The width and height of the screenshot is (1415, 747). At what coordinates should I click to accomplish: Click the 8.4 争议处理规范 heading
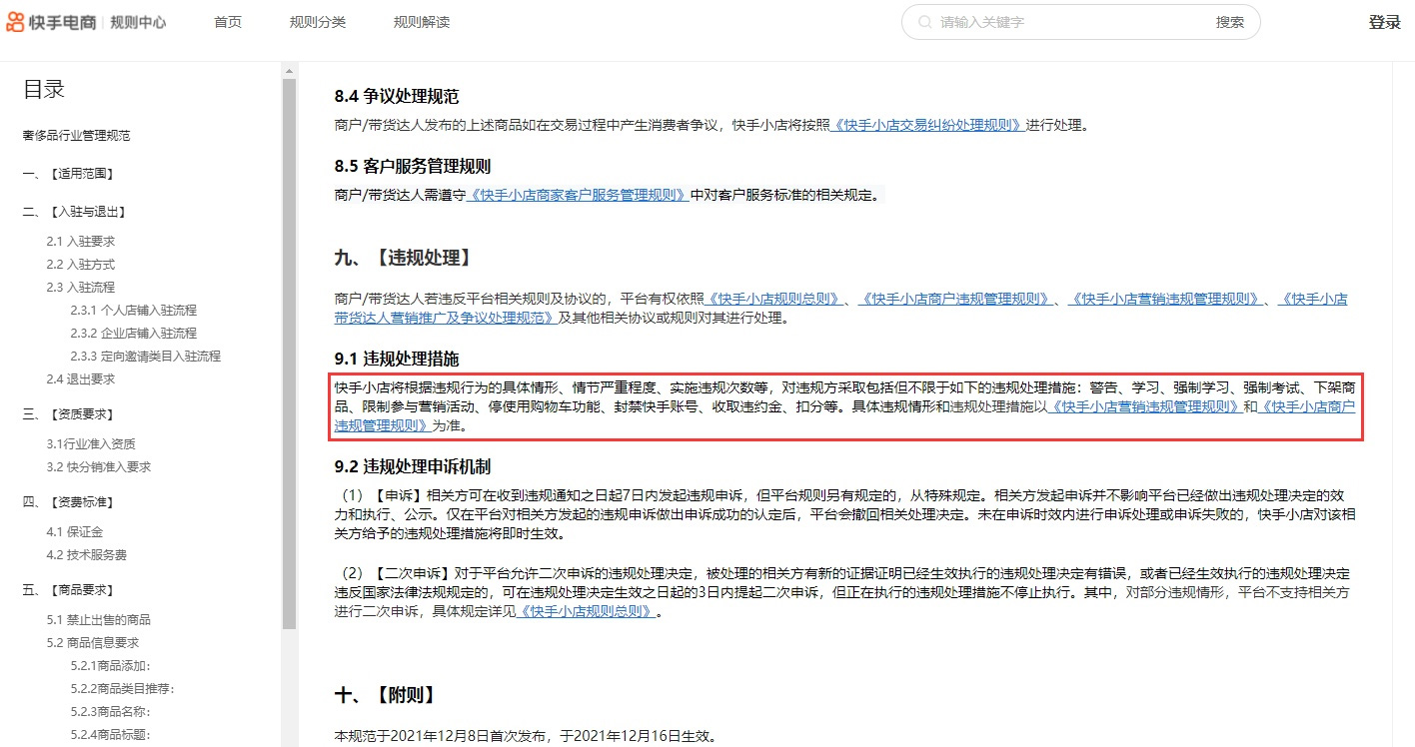(397, 97)
